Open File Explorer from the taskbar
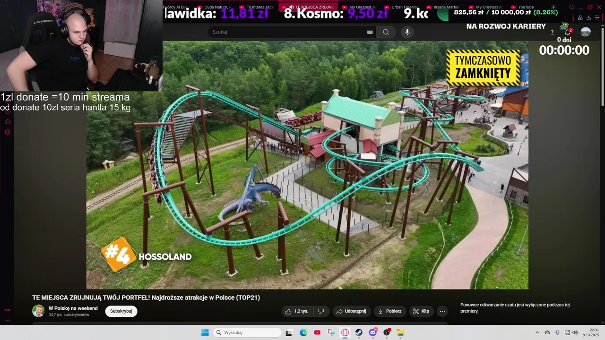 (400, 332)
